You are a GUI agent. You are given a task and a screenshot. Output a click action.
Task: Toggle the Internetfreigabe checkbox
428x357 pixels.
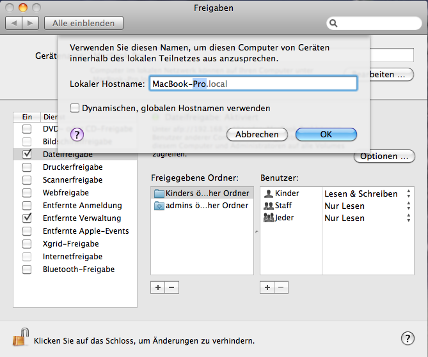point(27,257)
